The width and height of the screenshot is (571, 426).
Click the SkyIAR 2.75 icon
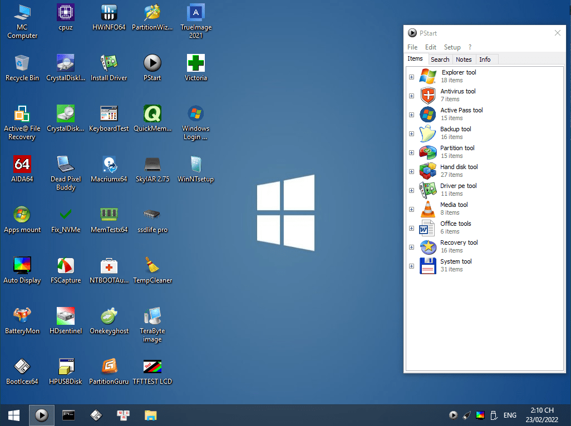tap(152, 169)
